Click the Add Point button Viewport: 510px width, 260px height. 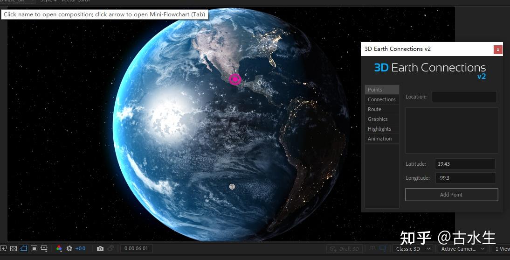(451, 195)
